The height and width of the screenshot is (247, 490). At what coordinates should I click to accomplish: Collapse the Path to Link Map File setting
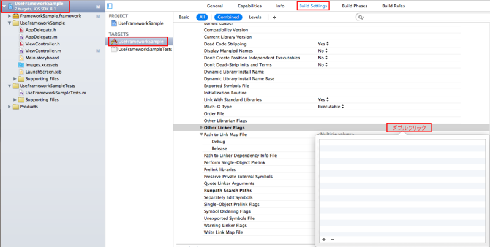(x=202, y=135)
